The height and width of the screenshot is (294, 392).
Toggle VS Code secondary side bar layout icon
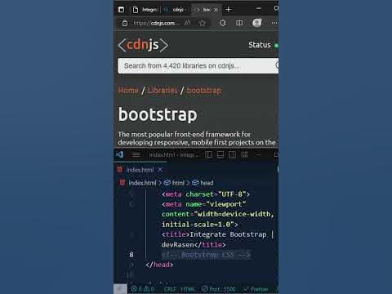pyautogui.click(x=232, y=154)
